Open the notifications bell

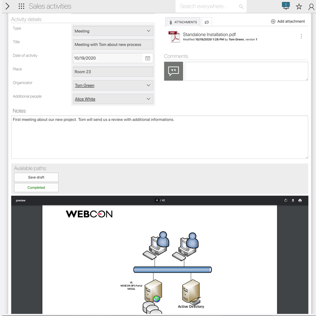[x=286, y=6]
